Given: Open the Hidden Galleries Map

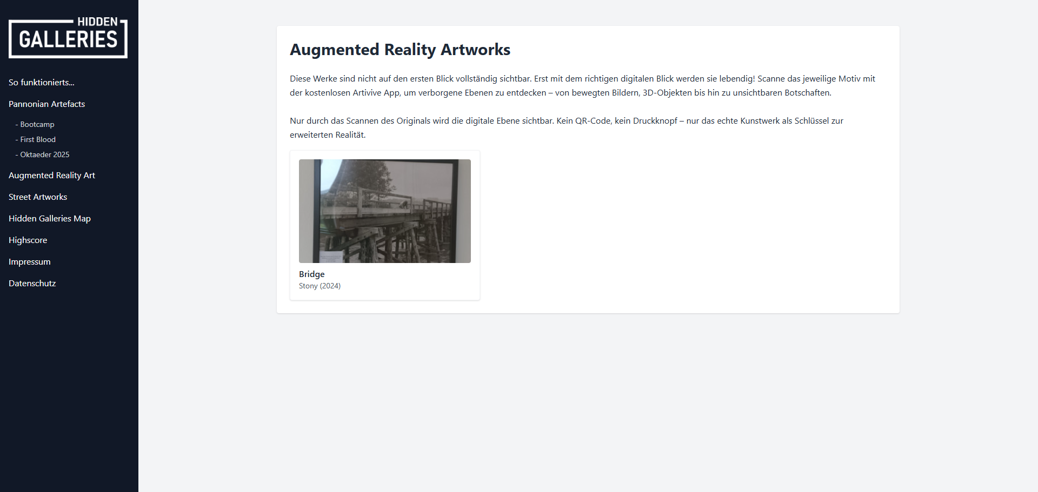Looking at the screenshot, I should click(x=50, y=219).
